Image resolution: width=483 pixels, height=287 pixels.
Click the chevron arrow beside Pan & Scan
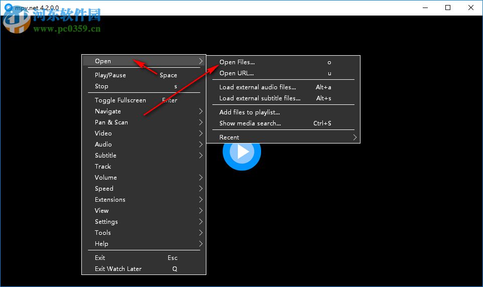(201, 122)
